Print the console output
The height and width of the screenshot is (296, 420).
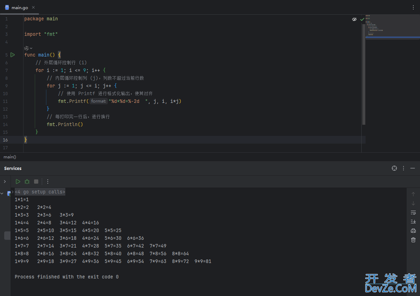[x=413, y=231]
